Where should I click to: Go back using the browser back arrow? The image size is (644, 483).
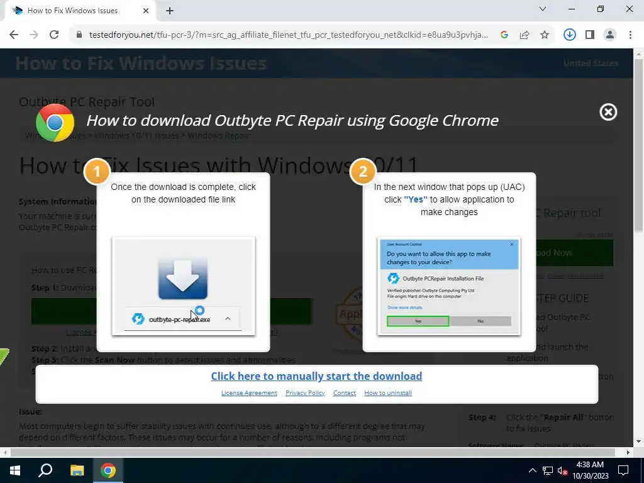pyautogui.click(x=14, y=35)
